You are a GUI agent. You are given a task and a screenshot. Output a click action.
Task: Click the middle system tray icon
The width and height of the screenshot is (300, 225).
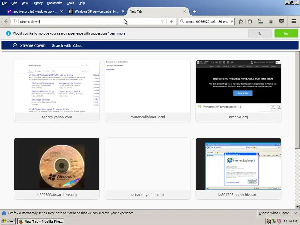(x=274, y=221)
